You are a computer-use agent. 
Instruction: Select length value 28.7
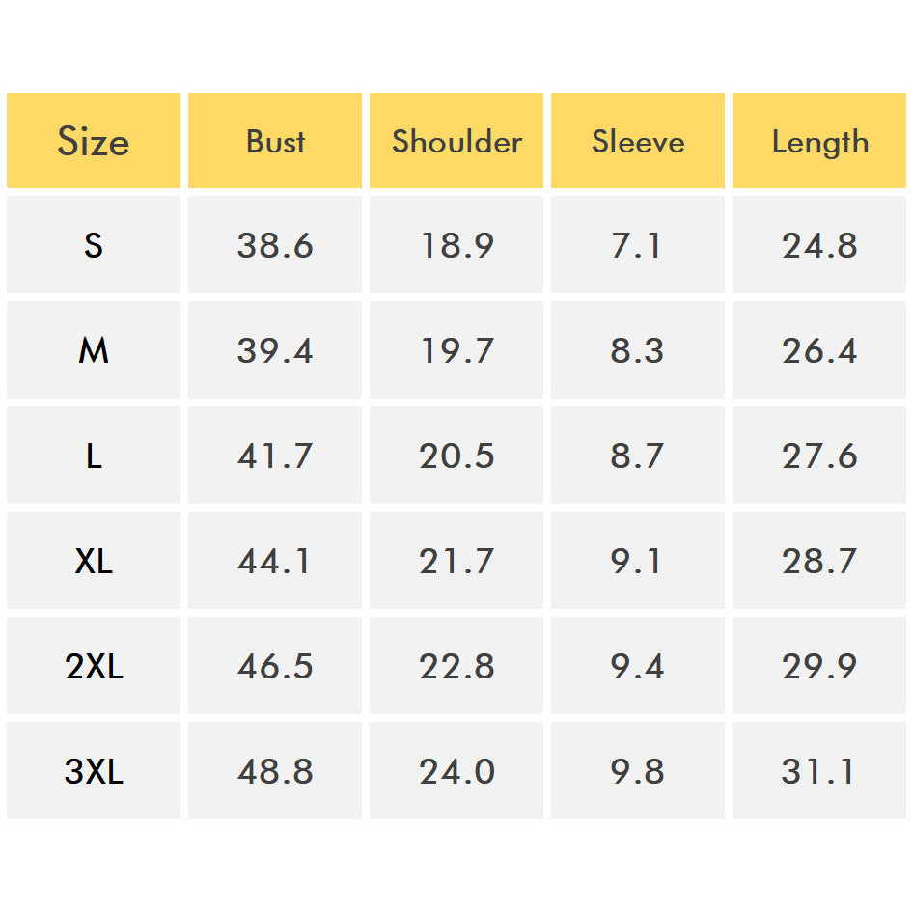pyautogui.click(x=819, y=561)
